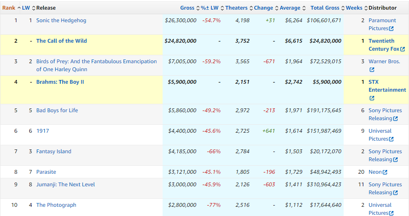Click external link icon in Jumanji distributor cell
This screenshot has height=216, width=409.
tap(395, 193)
